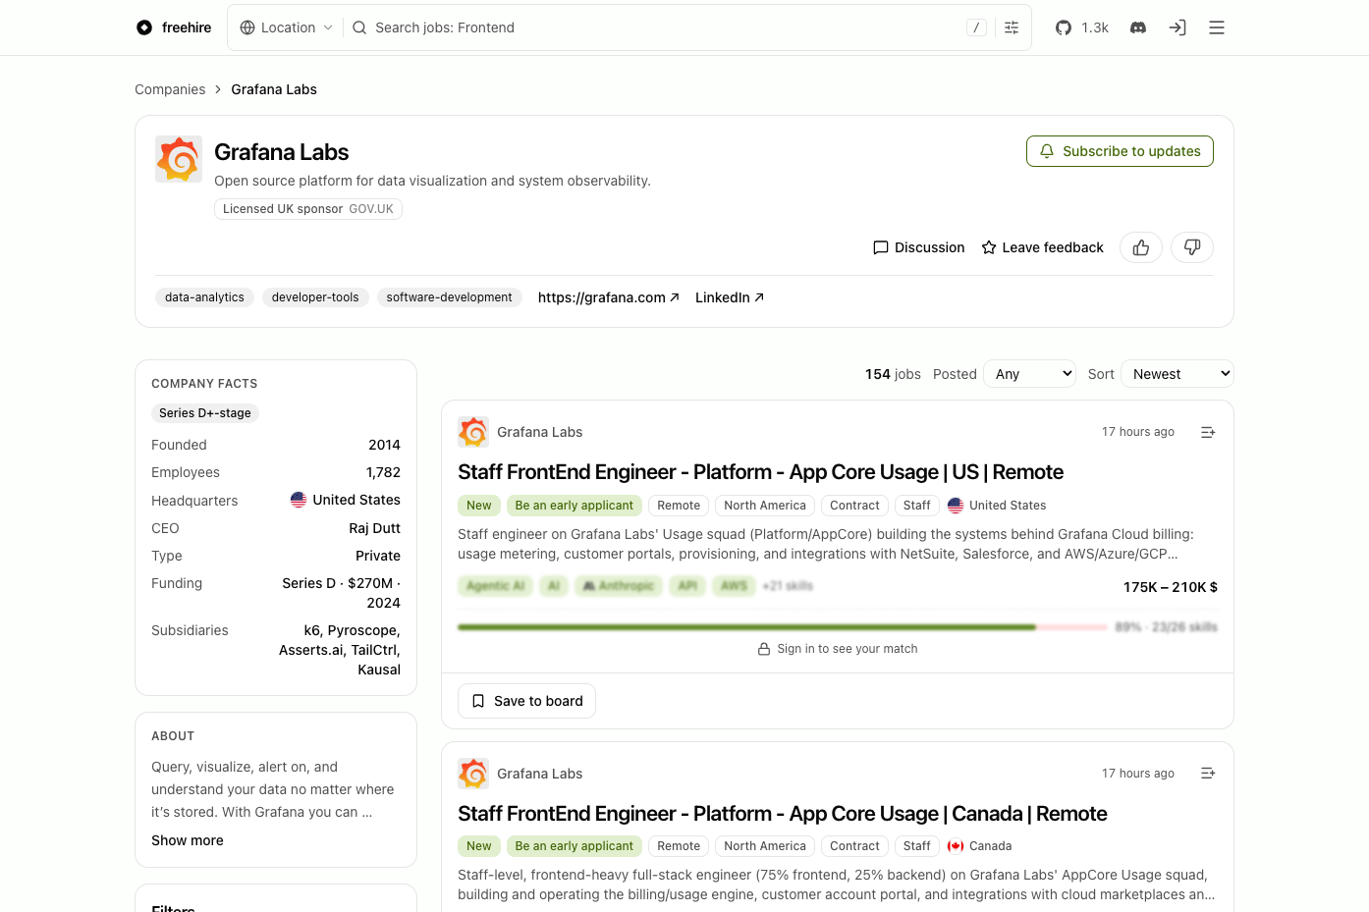Click the United States tag on first job
Image resolution: width=1369 pixels, height=912 pixels.
[x=997, y=506]
